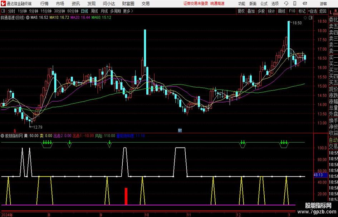Viewport: 338px width, 217px height.
Task: Click the 画线 drawing tools button
Action: [x=281, y=11]
